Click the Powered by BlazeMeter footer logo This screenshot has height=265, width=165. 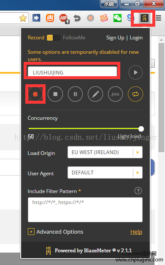[x=49, y=251]
